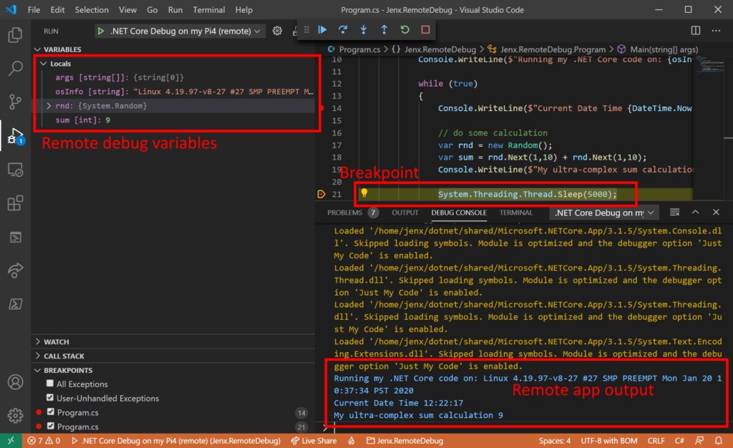The height and width of the screenshot is (448, 733).
Task: Open the Explorer view in the activity bar
Action: [15, 35]
